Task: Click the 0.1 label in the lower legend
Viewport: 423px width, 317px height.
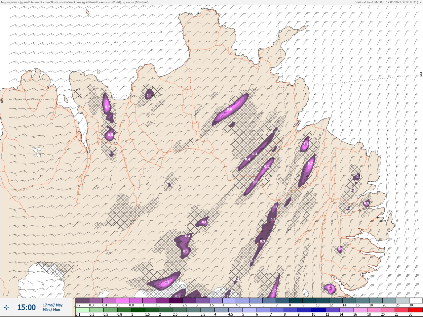Action: tap(78, 314)
